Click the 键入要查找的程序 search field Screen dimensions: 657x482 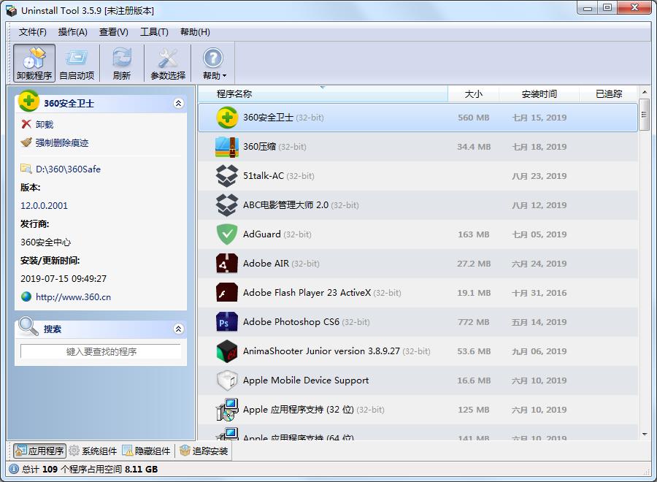[x=101, y=351]
